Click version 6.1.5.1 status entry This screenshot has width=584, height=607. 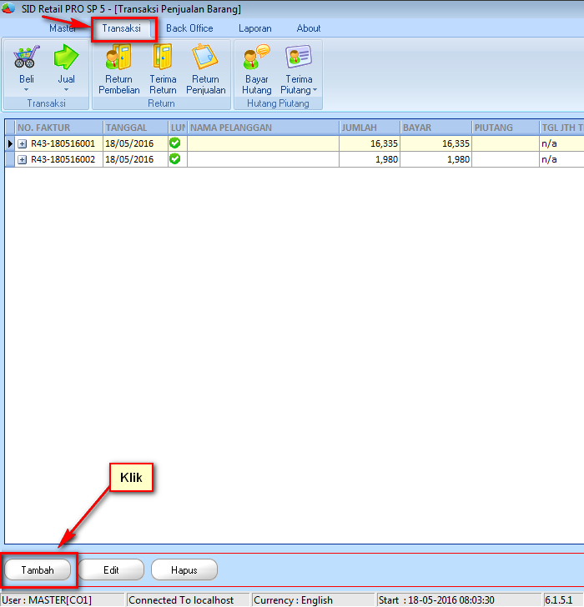click(563, 600)
